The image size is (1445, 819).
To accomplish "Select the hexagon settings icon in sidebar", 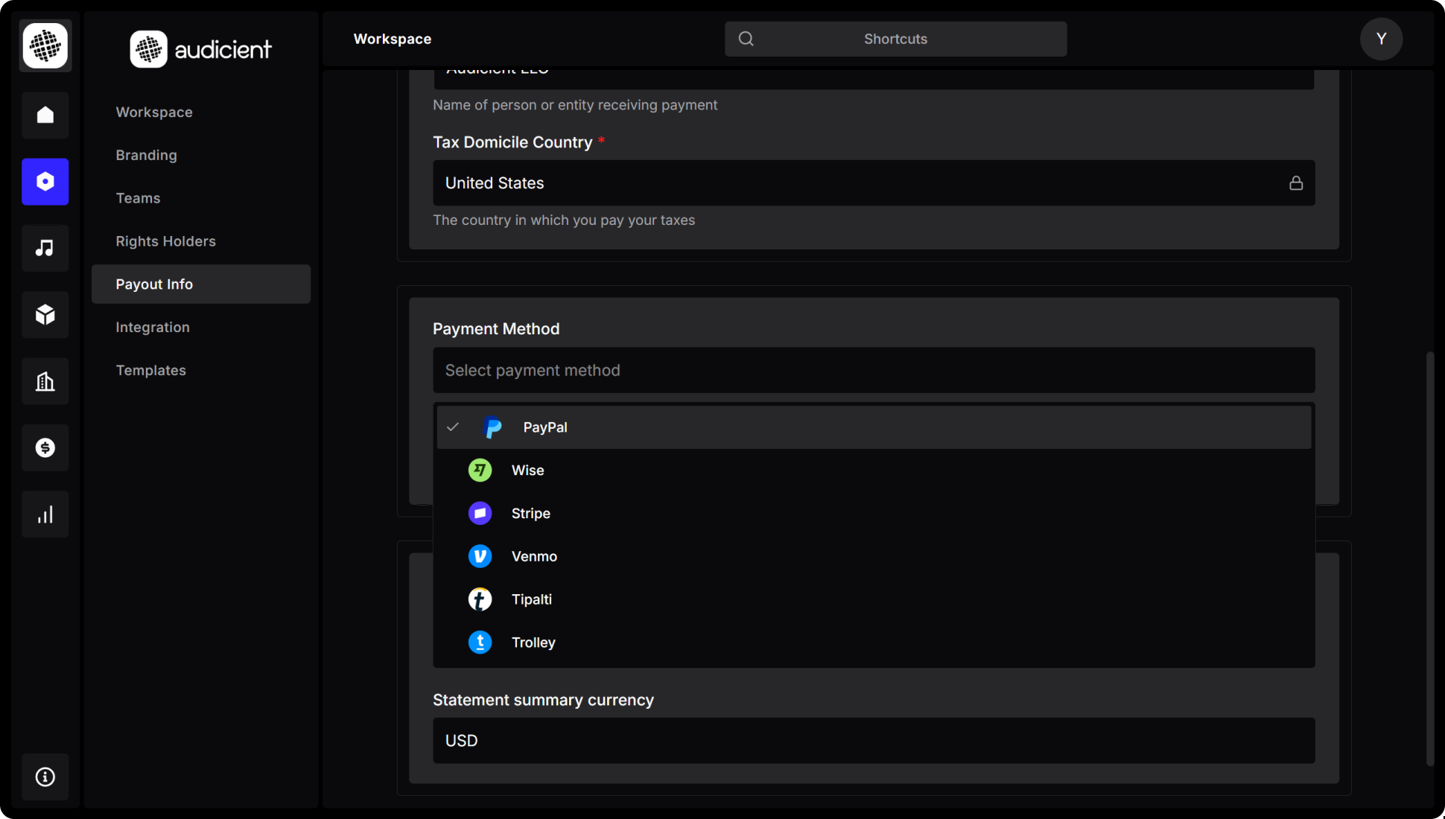I will [45, 181].
